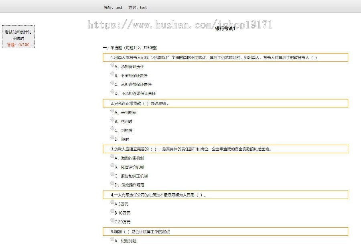Select option B 不承担保证责任 for question 1

tap(112, 74)
